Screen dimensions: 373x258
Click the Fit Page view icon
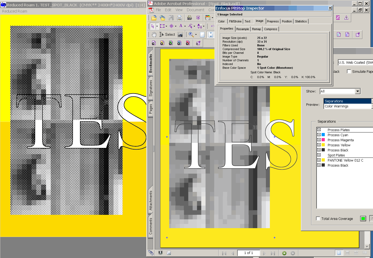(202, 35)
